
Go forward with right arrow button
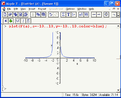[99, 14]
